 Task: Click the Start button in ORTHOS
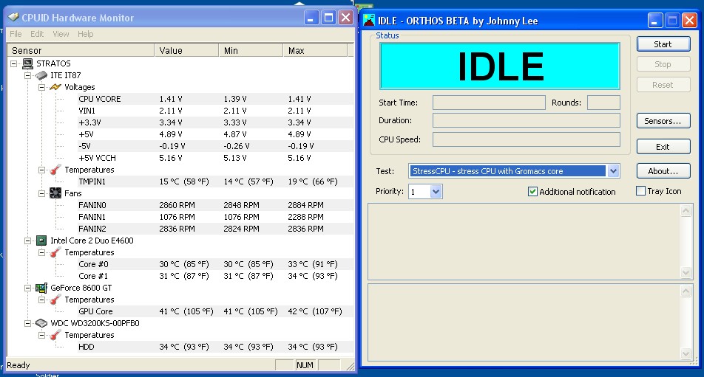pos(663,44)
